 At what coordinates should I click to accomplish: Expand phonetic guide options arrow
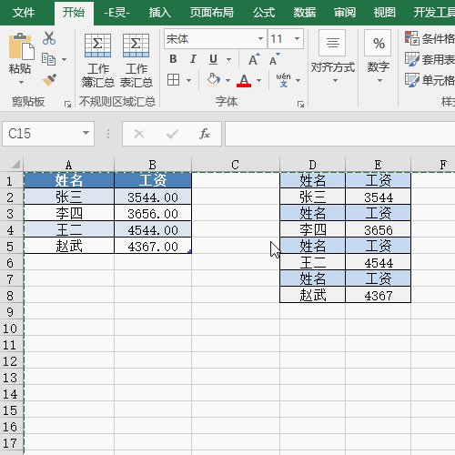pos(298,80)
